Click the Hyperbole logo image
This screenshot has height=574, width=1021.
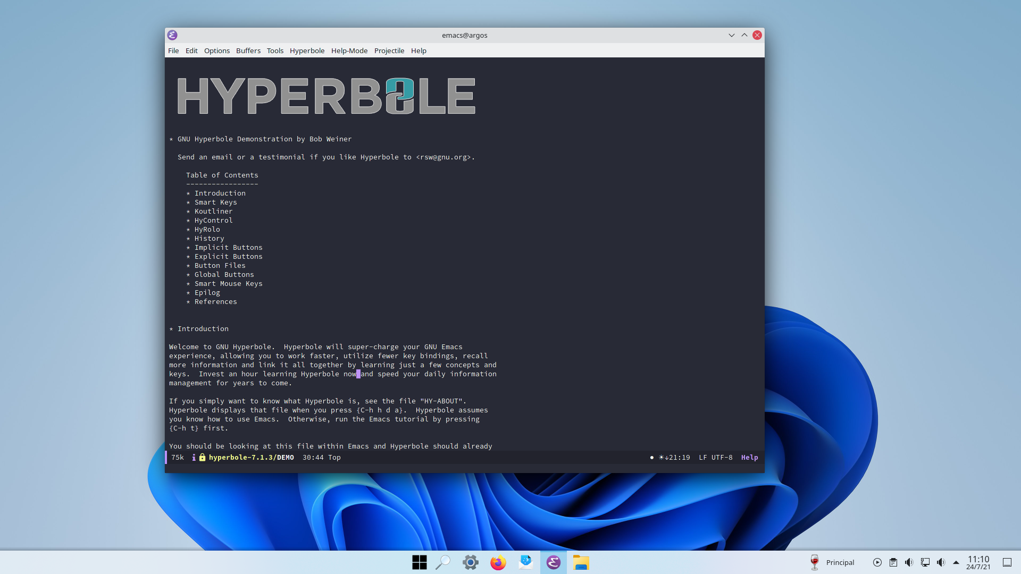[x=326, y=96]
